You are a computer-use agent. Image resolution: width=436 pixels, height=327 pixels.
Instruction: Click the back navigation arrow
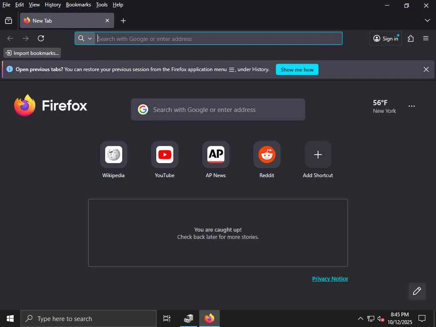pyautogui.click(x=10, y=38)
